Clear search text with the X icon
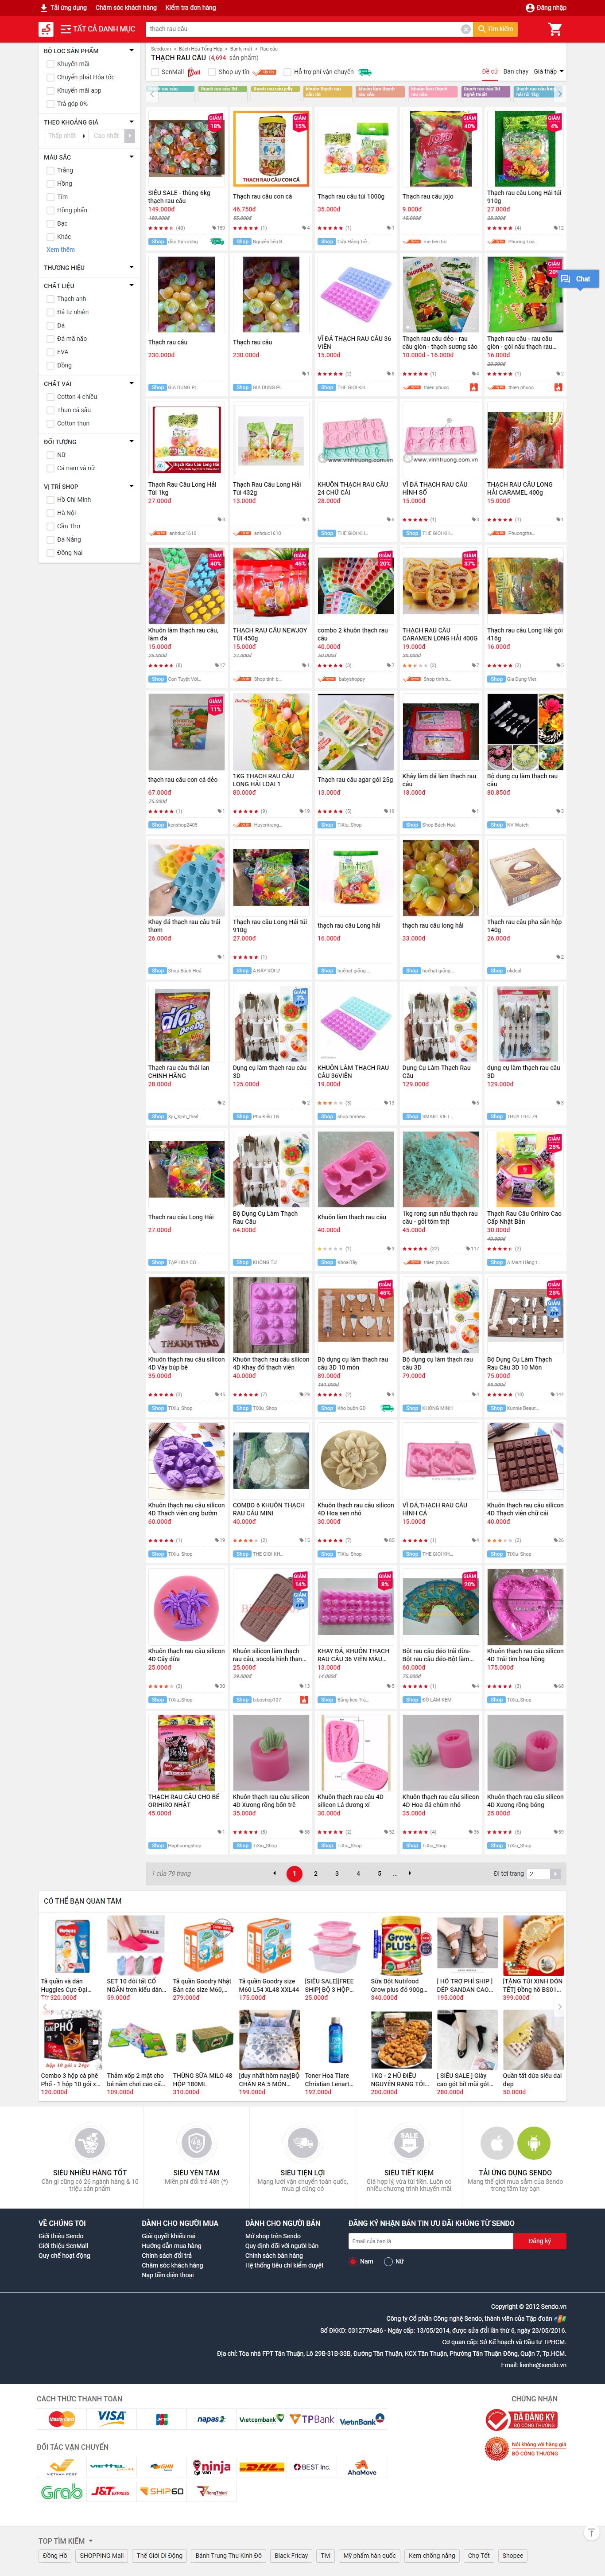 (465, 29)
